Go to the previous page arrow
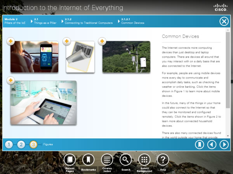The width and height of the screenshot is (233, 174). [212, 145]
